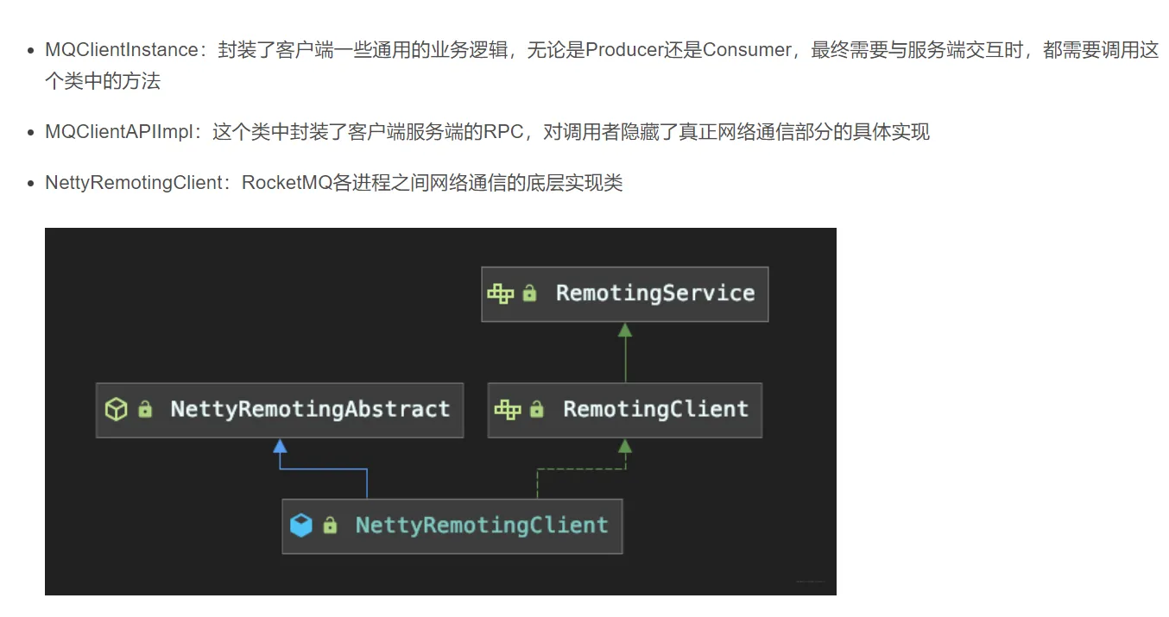Select the RemotingService node label

655,293
